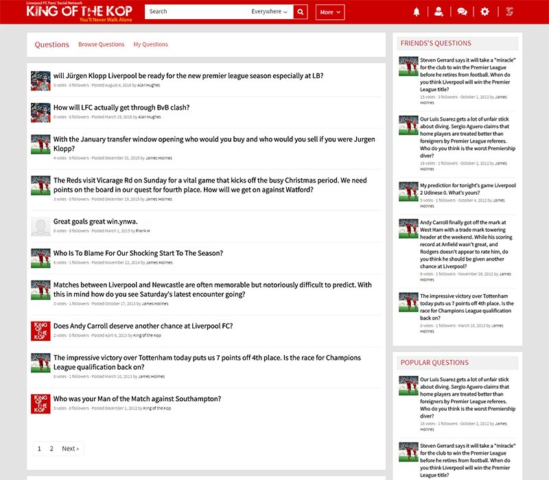Switch to Browse Questions tab
Image resolution: width=549 pixels, height=480 pixels.
point(102,45)
